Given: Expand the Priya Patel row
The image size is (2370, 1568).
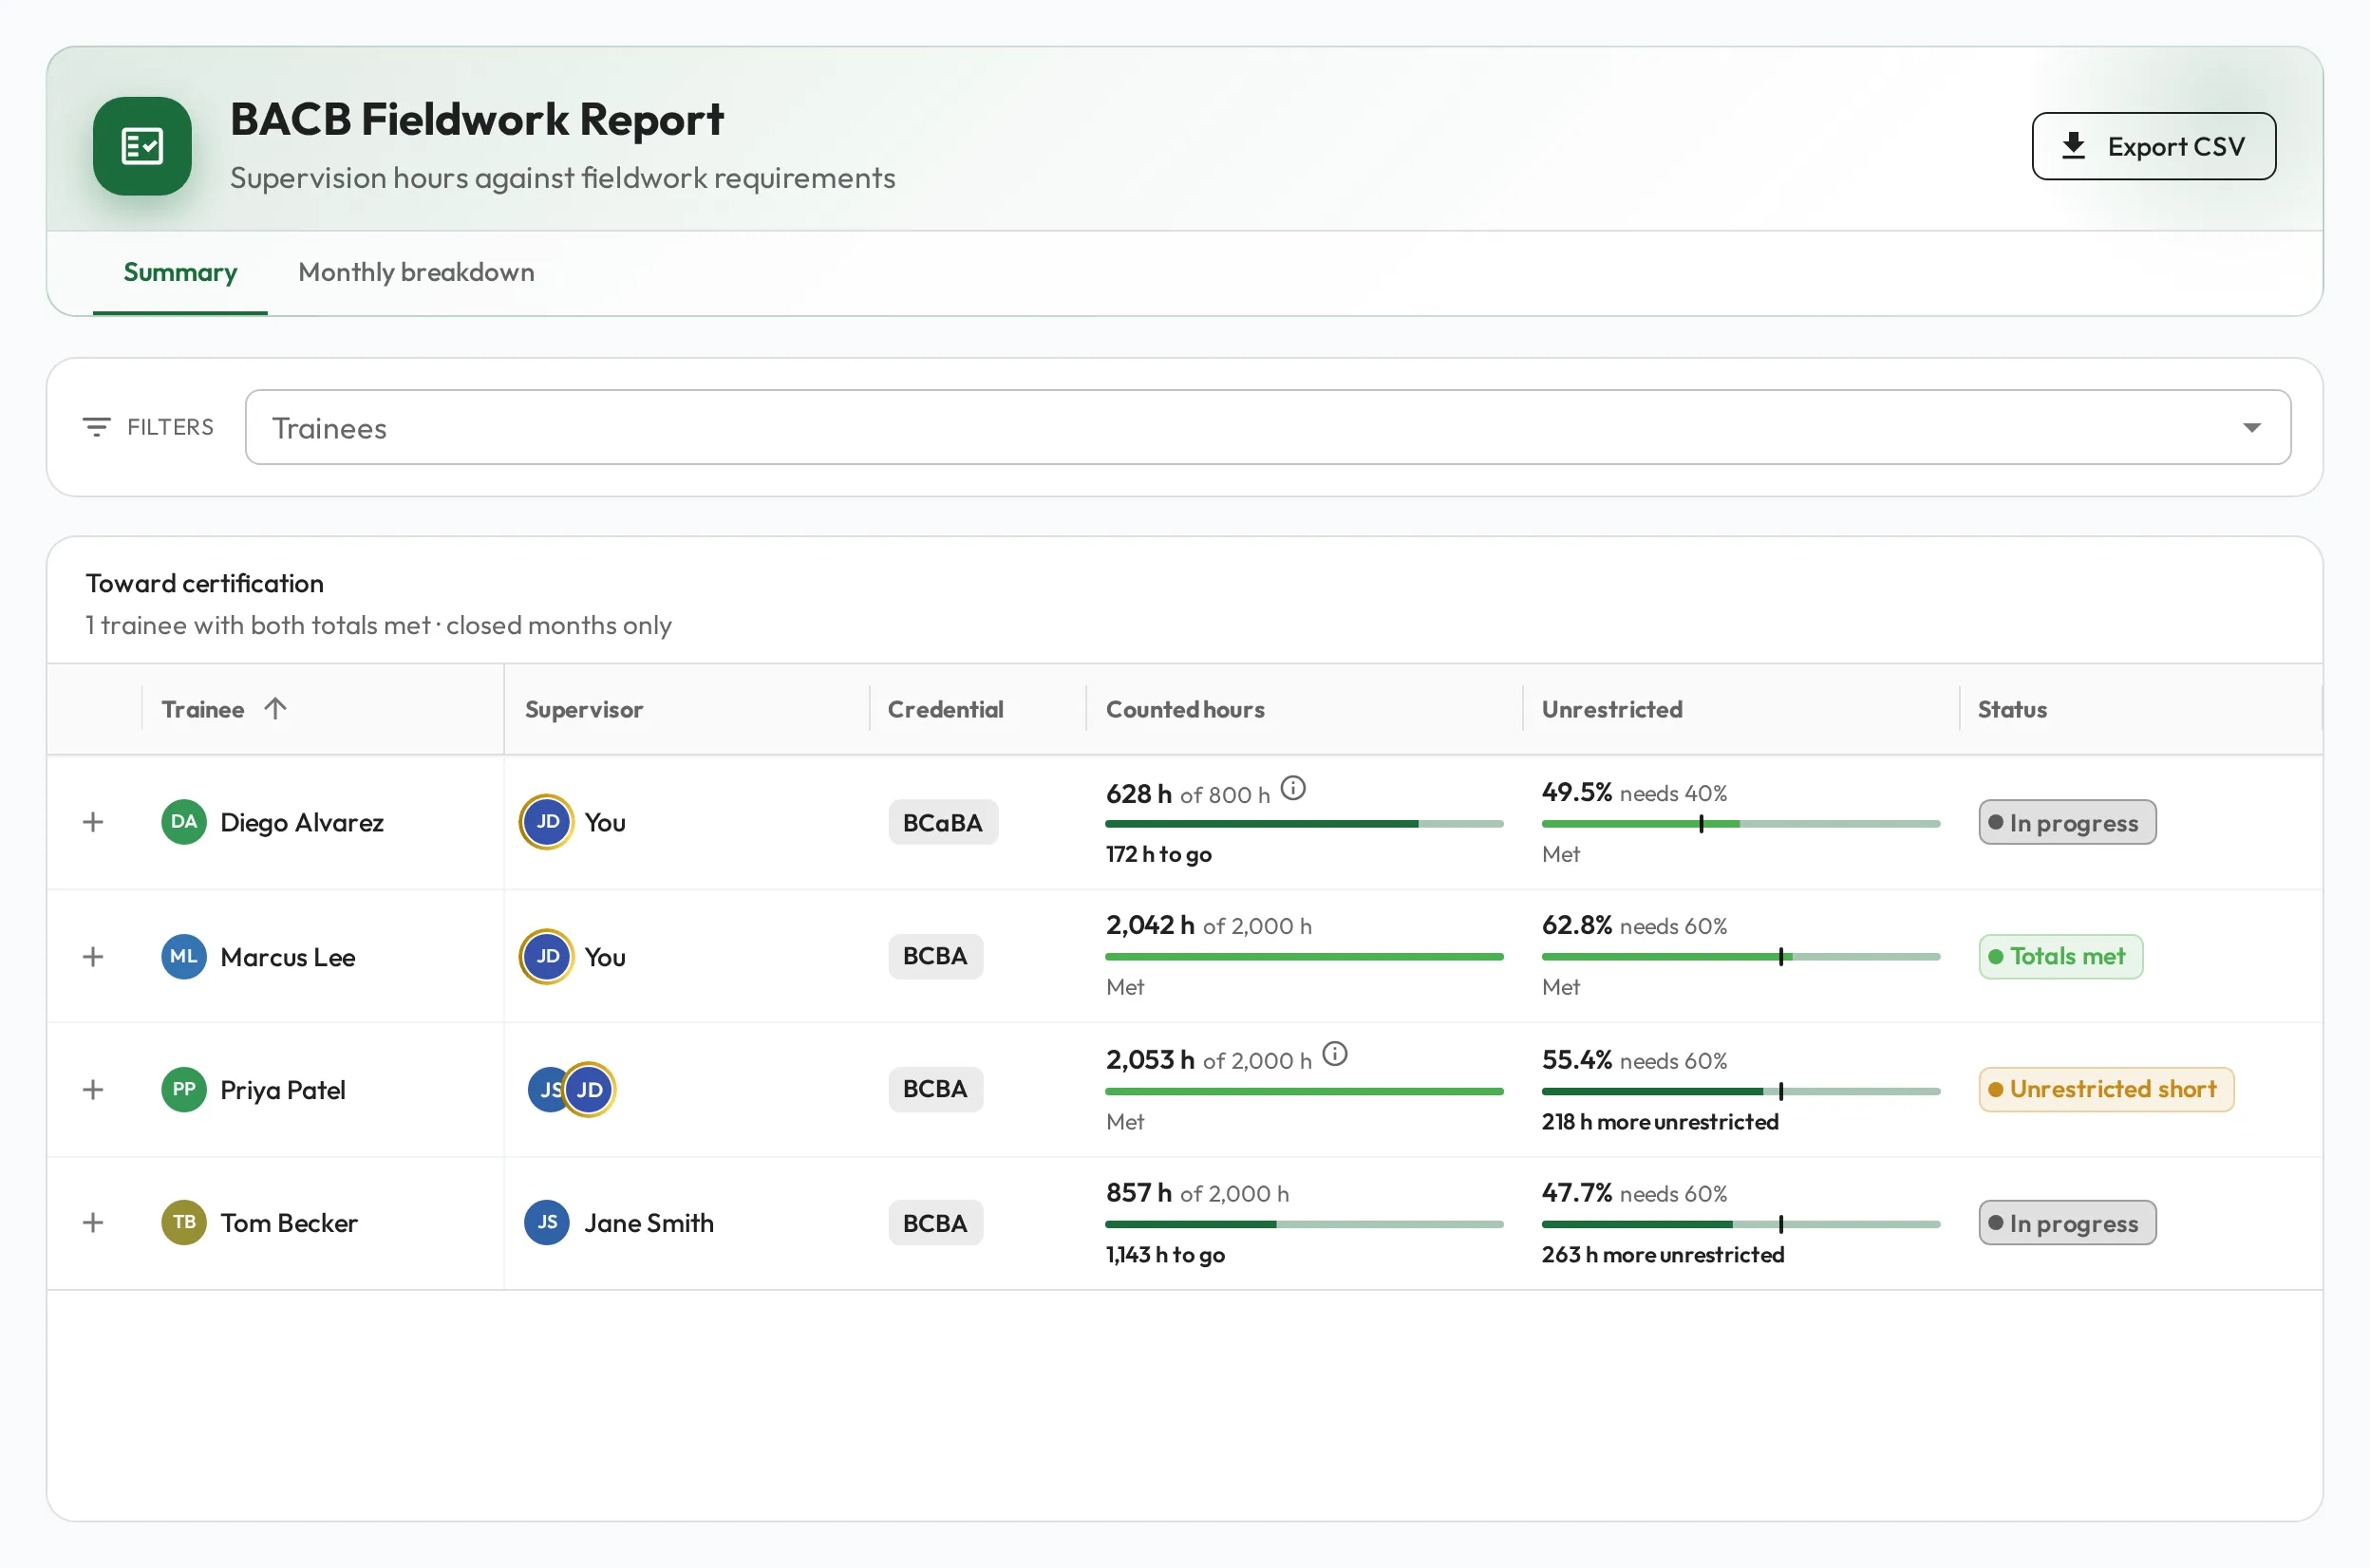Looking at the screenshot, I should pyautogui.click(x=93, y=1090).
